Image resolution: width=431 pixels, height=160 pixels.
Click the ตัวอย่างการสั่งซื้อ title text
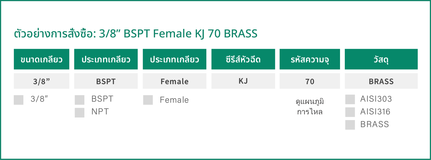click(55, 34)
